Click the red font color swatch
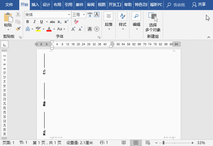The image size is (213, 146). coord(49,29)
